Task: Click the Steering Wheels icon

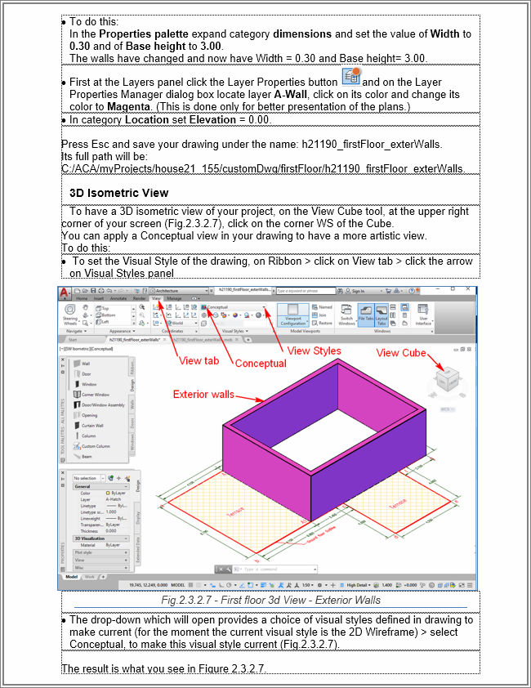Action: click(x=69, y=310)
